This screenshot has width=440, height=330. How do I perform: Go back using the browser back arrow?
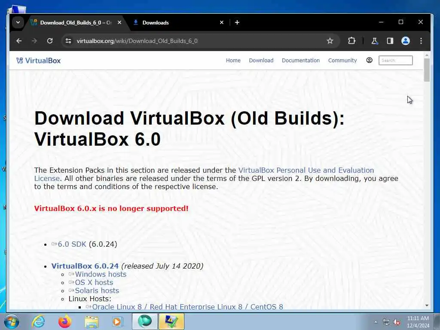point(19,41)
